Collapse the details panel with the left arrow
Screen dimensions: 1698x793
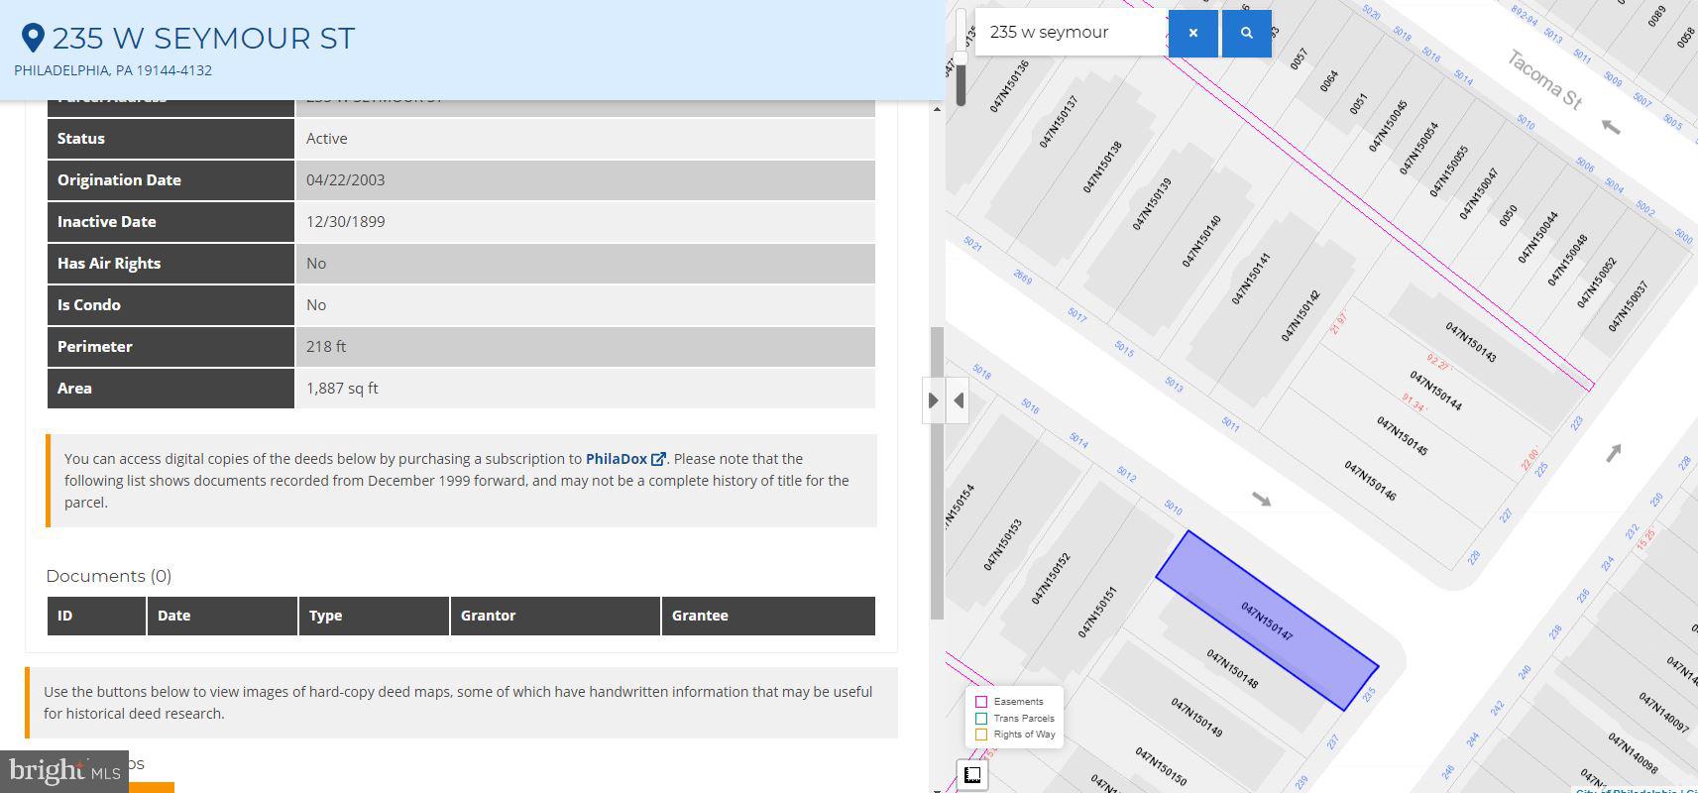[959, 400]
